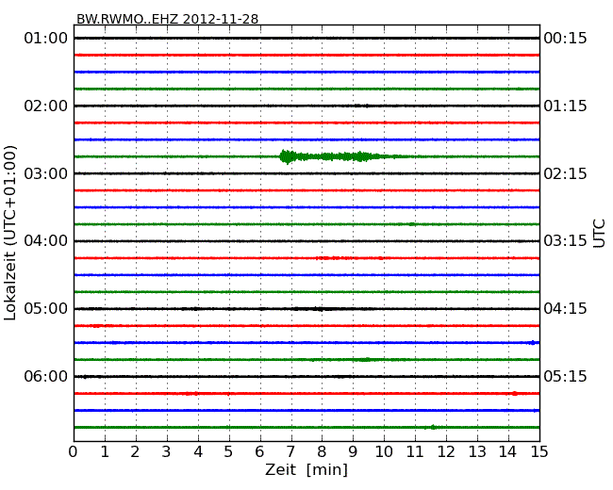Click the 03:15 UTC time label
This screenshot has width=613, height=490.
565,241
